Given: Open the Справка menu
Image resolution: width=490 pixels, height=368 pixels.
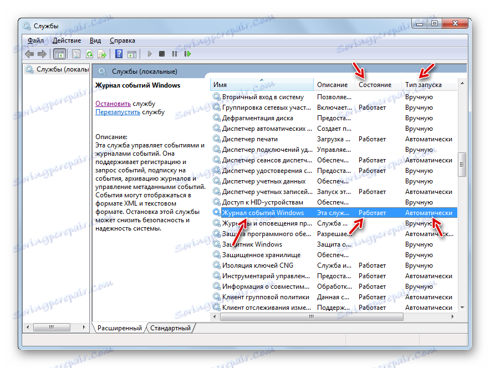Looking at the screenshot, I should point(122,40).
